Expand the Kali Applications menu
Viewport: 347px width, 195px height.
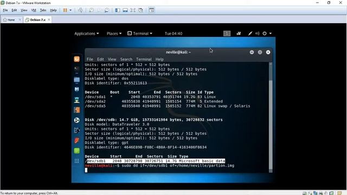pyautogui.click(x=87, y=34)
